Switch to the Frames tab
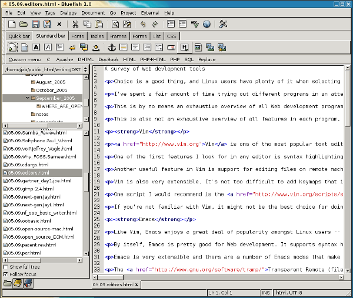This screenshot has height=298, width=353. point(118,36)
